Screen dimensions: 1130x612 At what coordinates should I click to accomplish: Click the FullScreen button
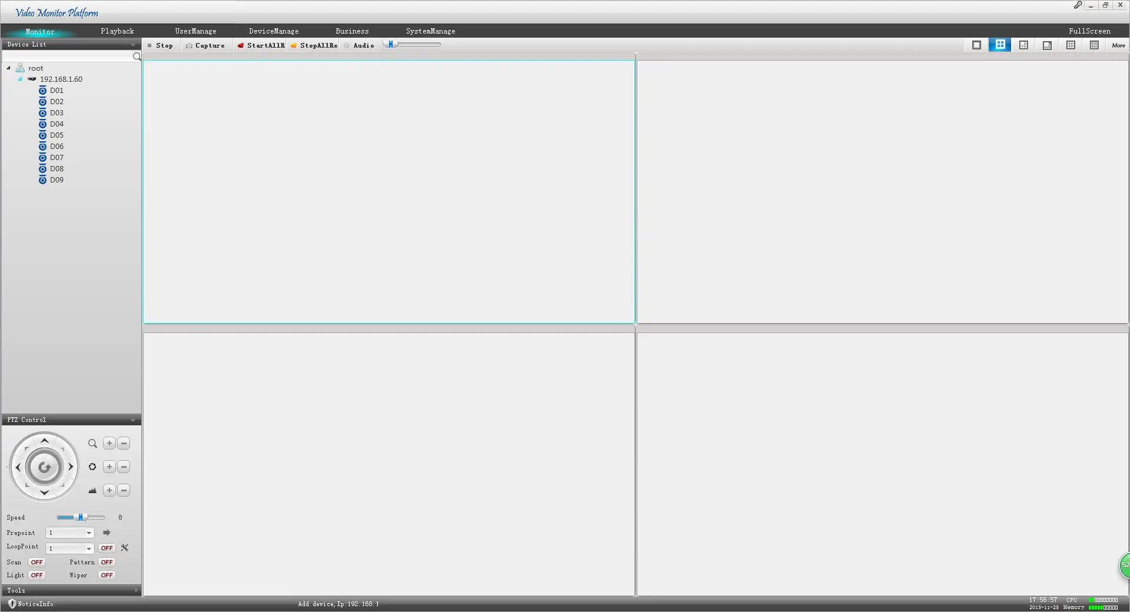(x=1089, y=31)
